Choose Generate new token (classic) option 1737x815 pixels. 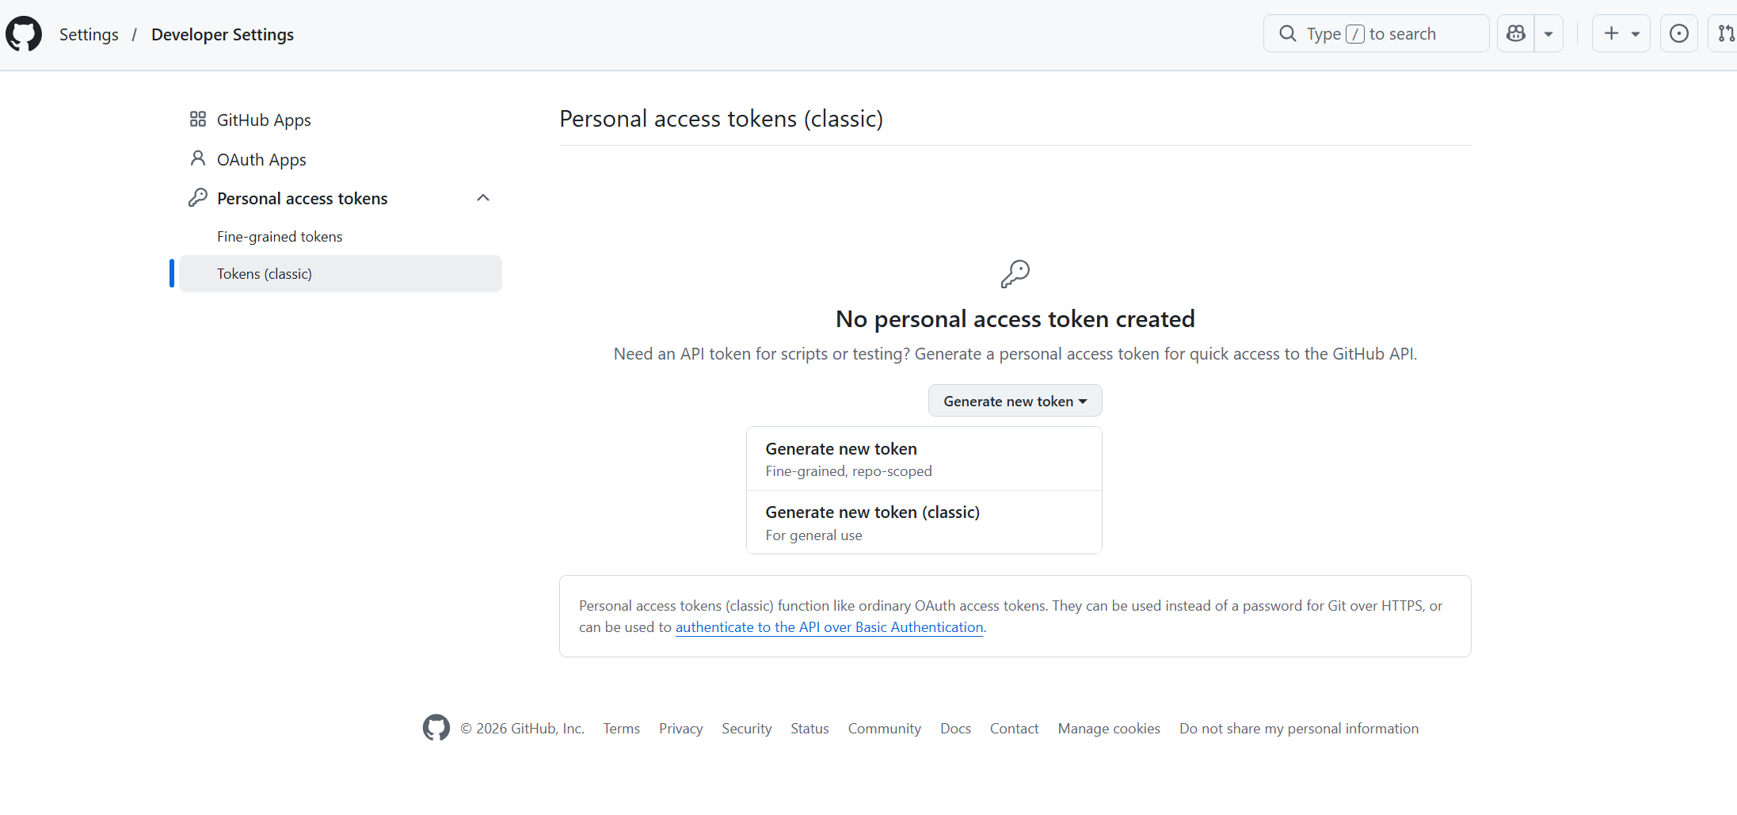click(924, 523)
